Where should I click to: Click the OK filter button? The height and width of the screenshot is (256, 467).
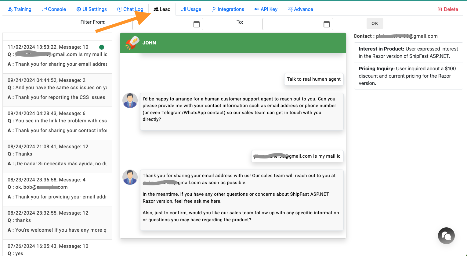coord(375,23)
